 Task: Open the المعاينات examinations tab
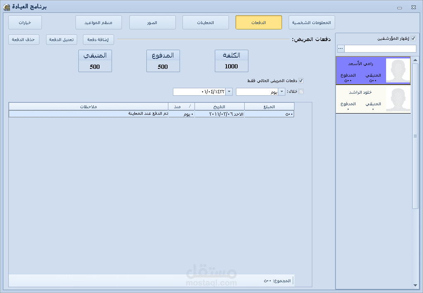(x=206, y=22)
